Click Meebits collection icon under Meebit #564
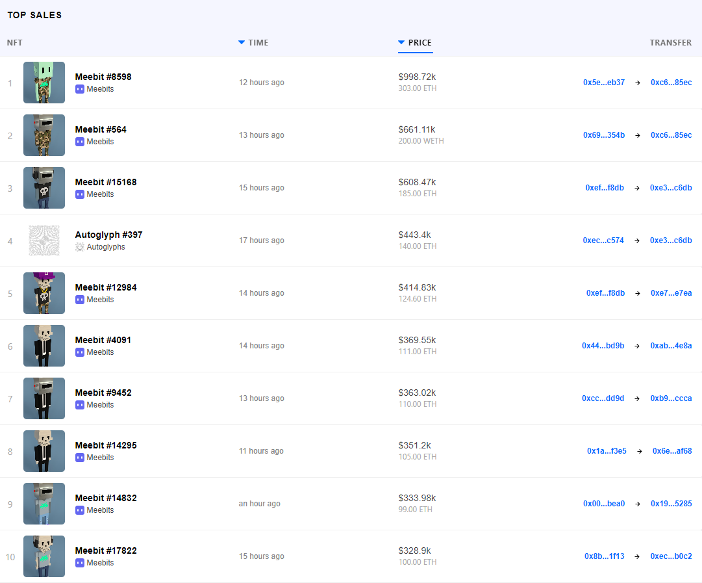This screenshot has height=583, width=702. (80, 142)
